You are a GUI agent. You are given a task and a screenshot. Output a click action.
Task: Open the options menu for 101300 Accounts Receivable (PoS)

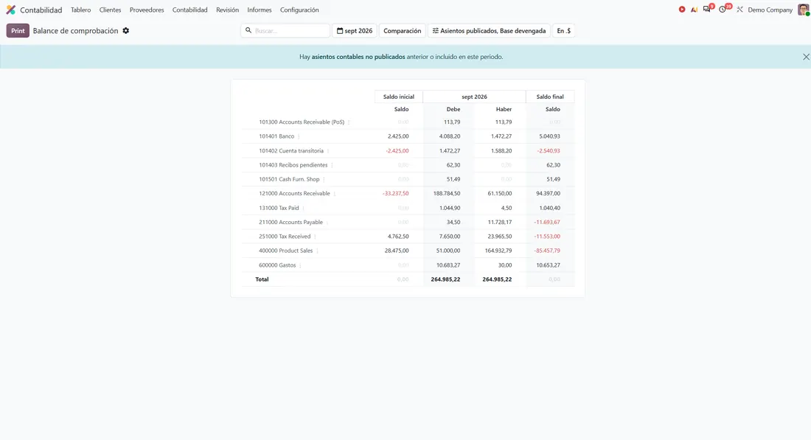(x=349, y=122)
